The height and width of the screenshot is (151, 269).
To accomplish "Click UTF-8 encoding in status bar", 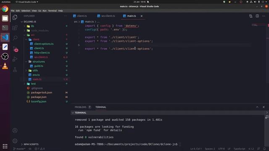I will click(222, 149).
